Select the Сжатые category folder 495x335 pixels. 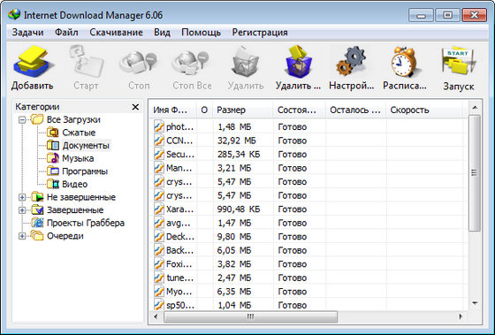tap(79, 133)
